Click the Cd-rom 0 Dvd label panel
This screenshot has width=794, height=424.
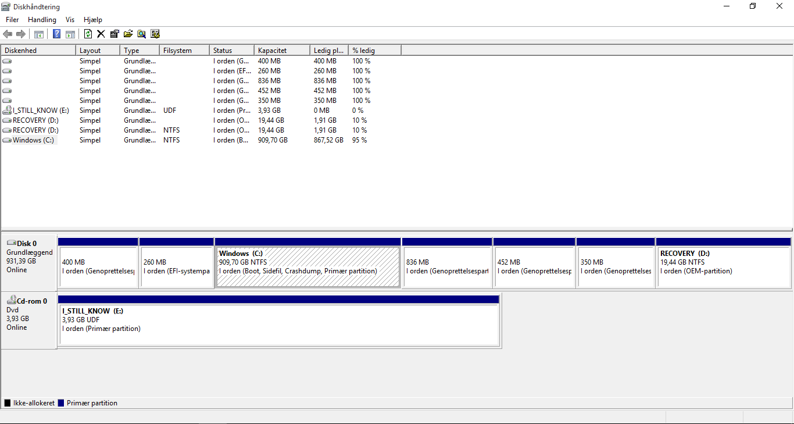pos(29,320)
